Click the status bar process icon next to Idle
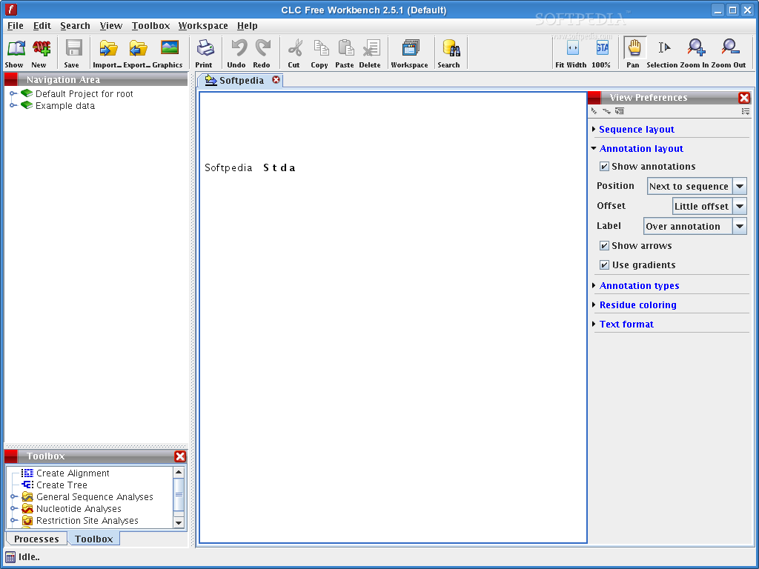The image size is (759, 569). pos(10,557)
